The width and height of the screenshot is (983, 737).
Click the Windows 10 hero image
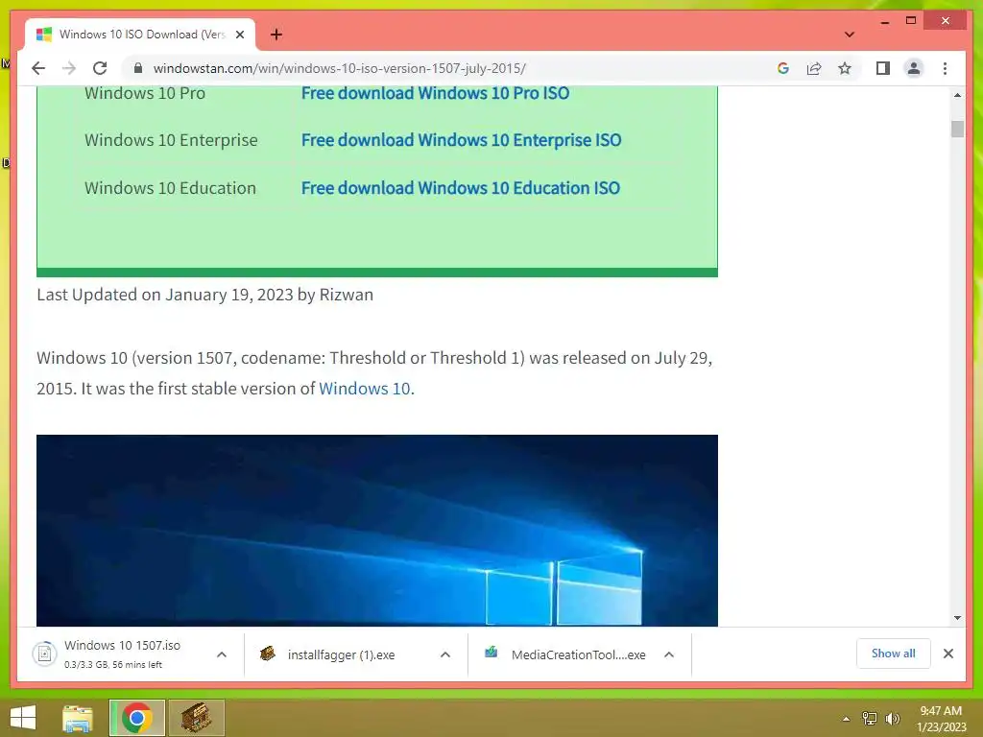376,530
